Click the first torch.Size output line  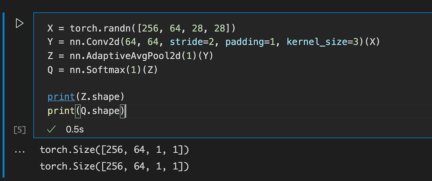click(114, 150)
